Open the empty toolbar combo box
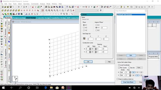 [87, 10]
